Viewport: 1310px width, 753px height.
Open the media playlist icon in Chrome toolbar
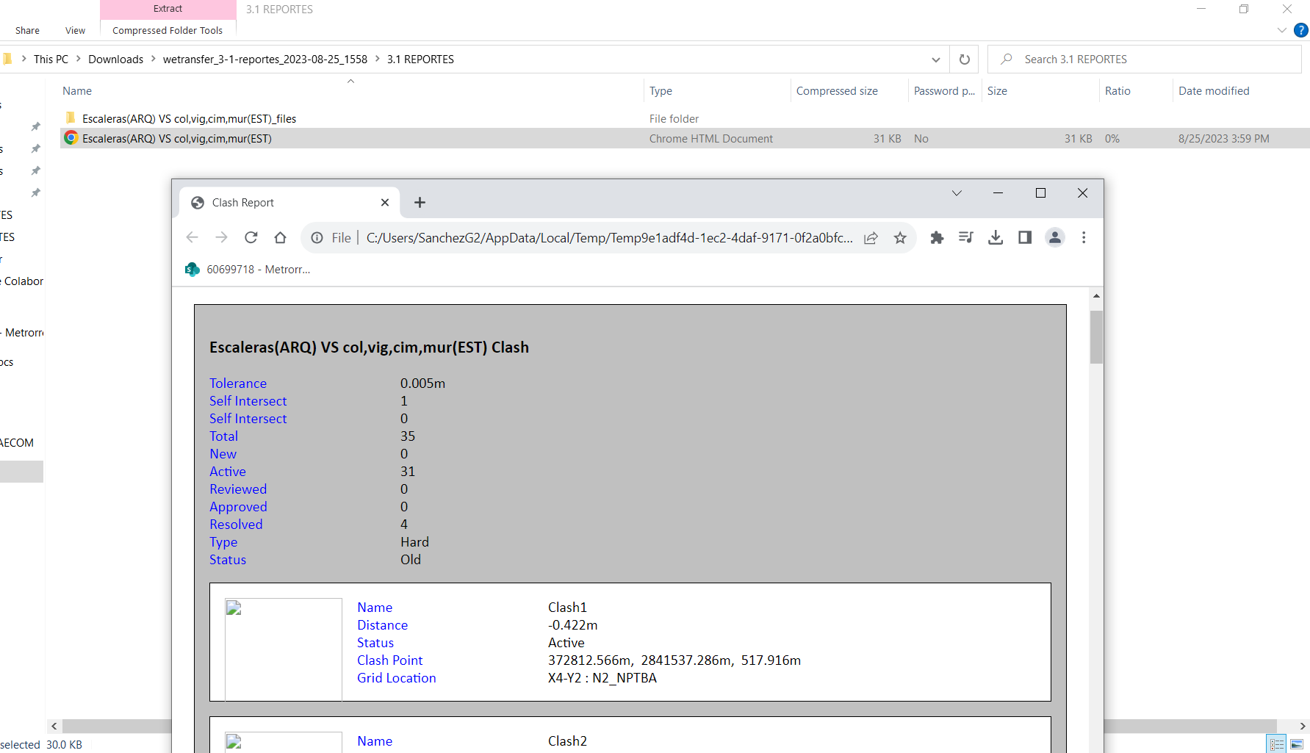pos(966,237)
